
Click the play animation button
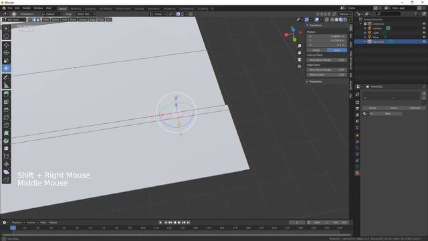(179, 222)
